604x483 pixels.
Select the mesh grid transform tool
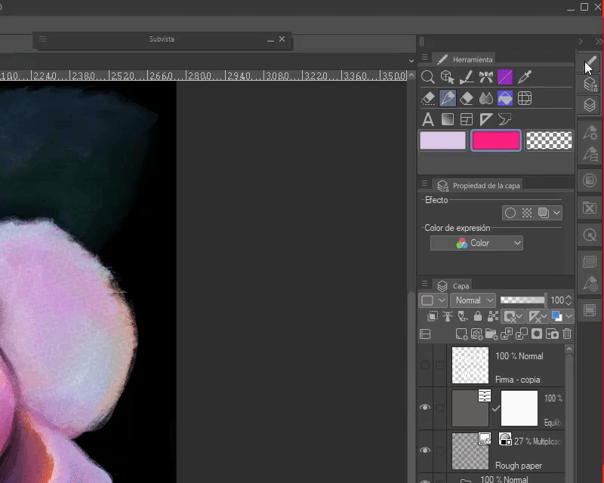tap(525, 98)
